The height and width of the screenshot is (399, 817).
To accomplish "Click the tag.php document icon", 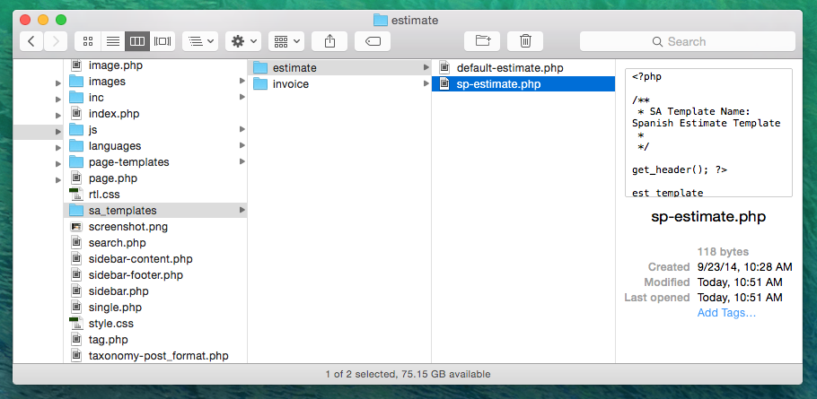I will (x=76, y=339).
